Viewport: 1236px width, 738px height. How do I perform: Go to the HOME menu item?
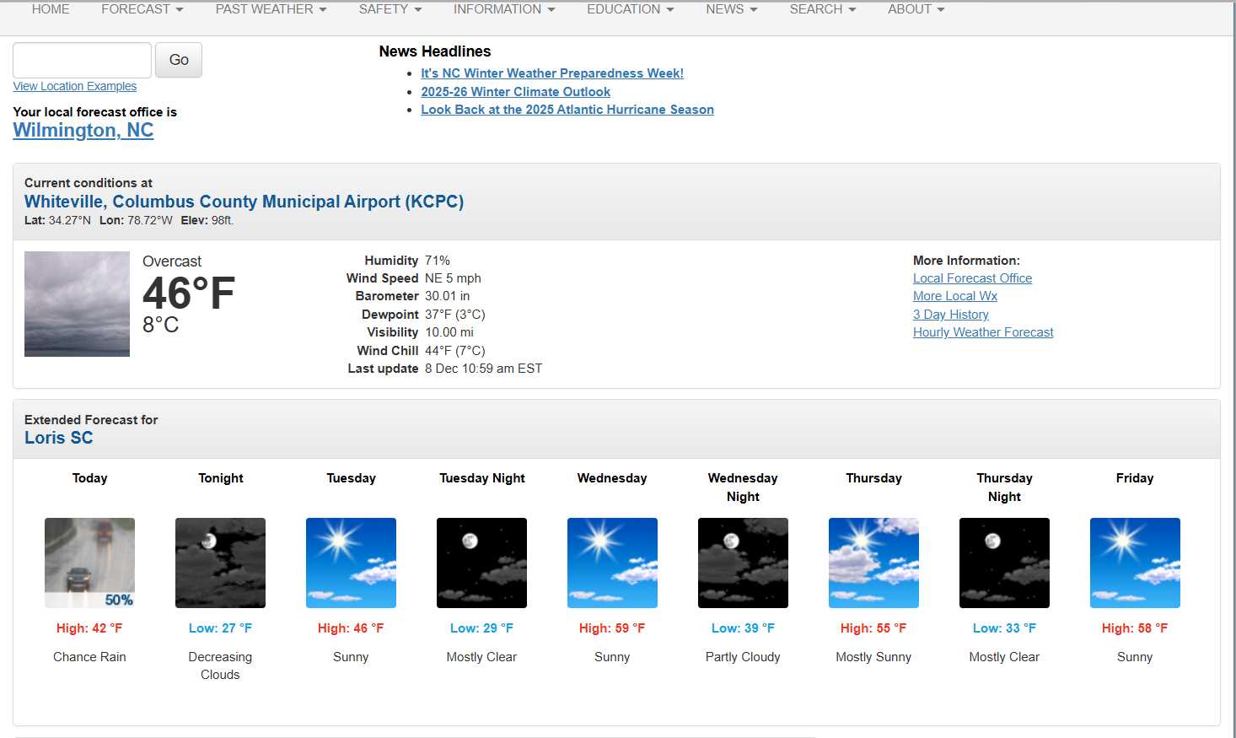coord(51,9)
